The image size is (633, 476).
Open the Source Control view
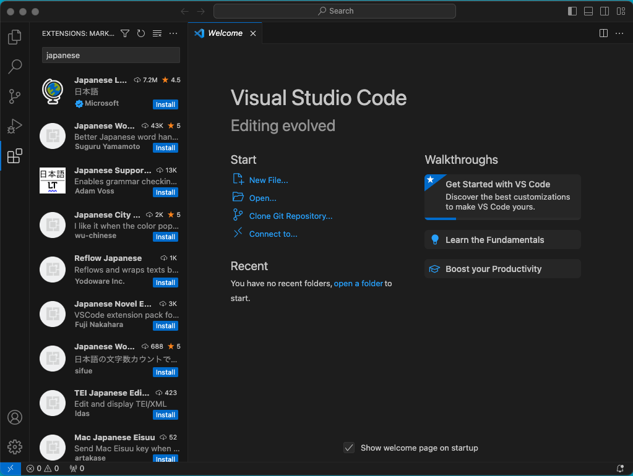point(15,96)
